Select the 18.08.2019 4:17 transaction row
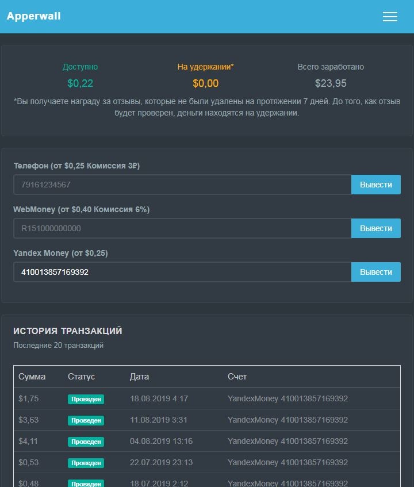414x487 pixels. [x=207, y=398]
